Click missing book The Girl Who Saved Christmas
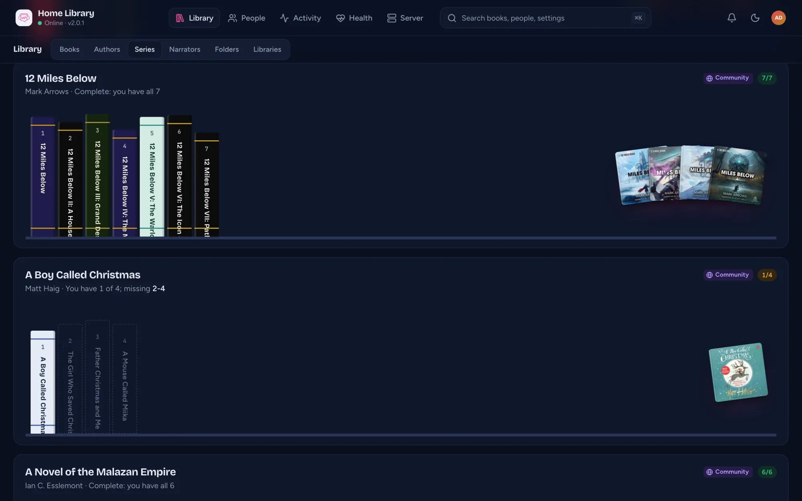 click(70, 379)
